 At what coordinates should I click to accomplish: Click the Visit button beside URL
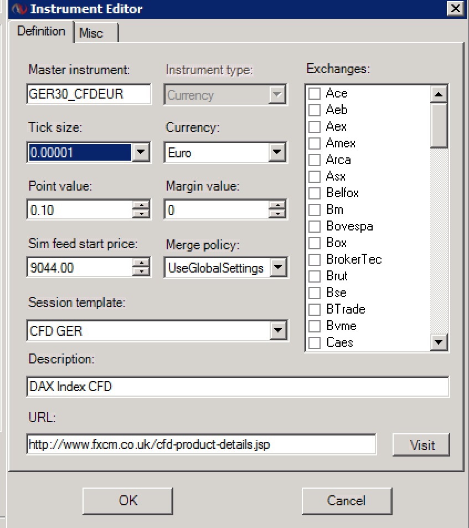[422, 445]
